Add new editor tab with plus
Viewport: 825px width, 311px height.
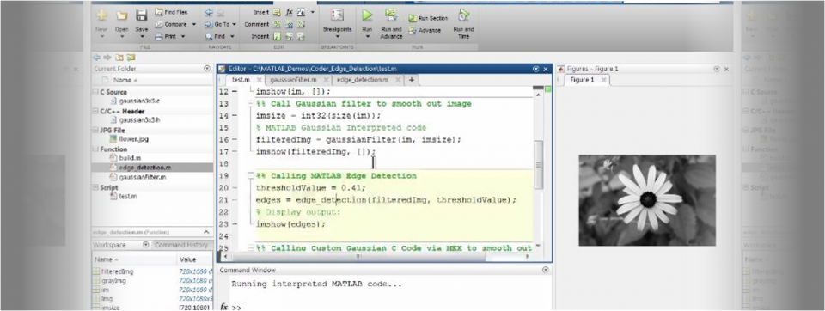(x=412, y=80)
